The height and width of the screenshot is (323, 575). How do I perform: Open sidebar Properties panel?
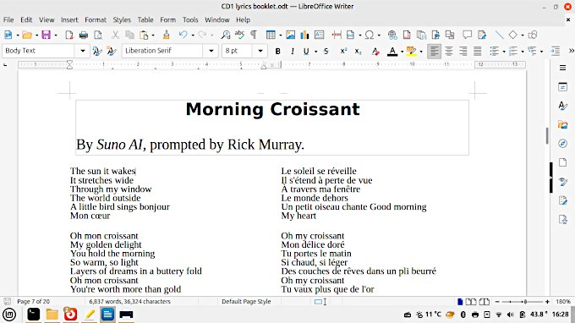point(562,87)
